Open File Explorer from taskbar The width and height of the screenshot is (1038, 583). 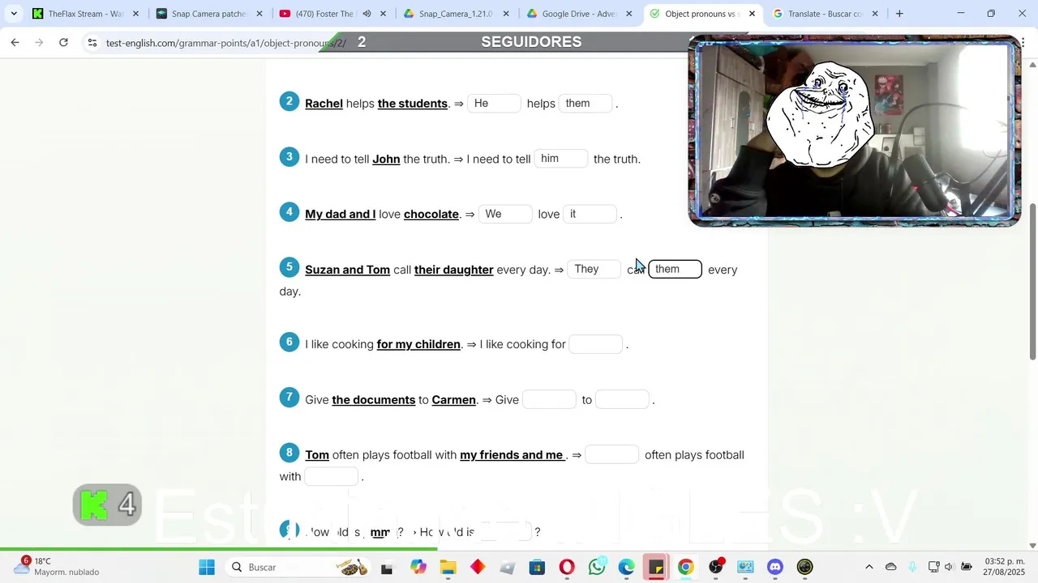pyautogui.click(x=448, y=567)
